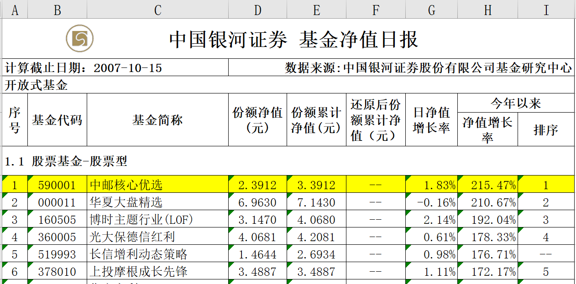Select daily growth cell 0.98%

431,254
